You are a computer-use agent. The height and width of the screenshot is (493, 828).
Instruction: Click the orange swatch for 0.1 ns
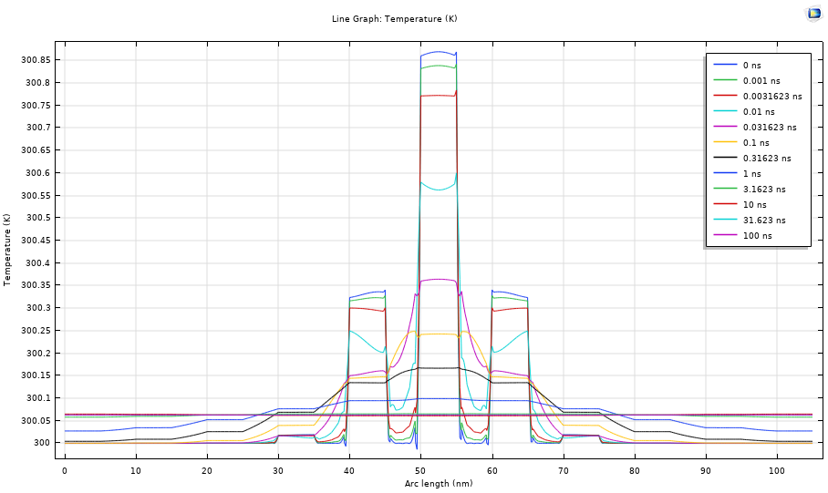click(725, 142)
